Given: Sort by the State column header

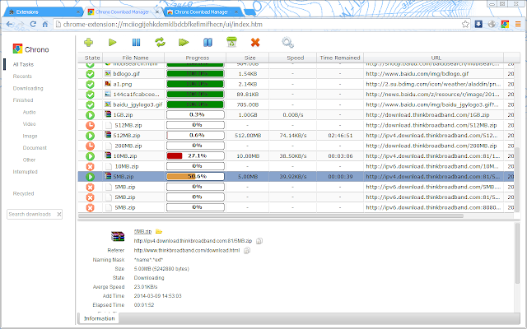Looking at the screenshot, I should [x=91, y=58].
